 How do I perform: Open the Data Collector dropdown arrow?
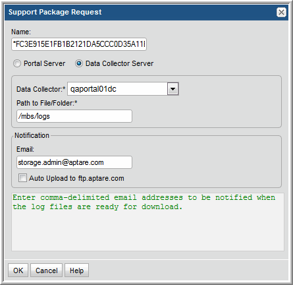coord(173,89)
